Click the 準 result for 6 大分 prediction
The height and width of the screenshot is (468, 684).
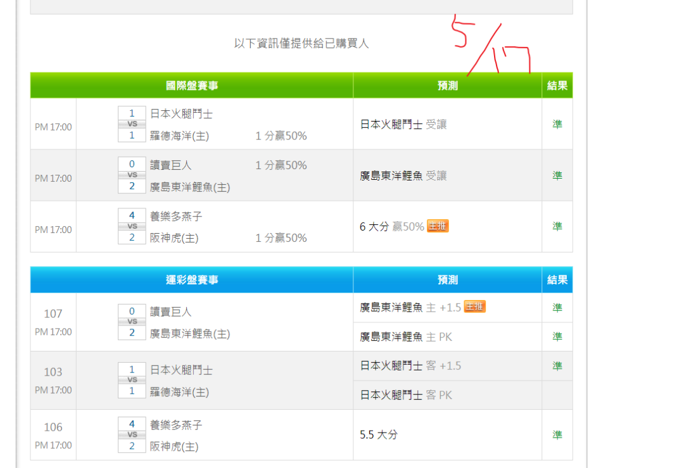pyautogui.click(x=557, y=226)
